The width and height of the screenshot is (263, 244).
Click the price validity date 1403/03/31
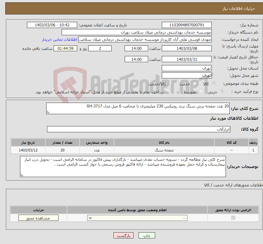[187, 59]
